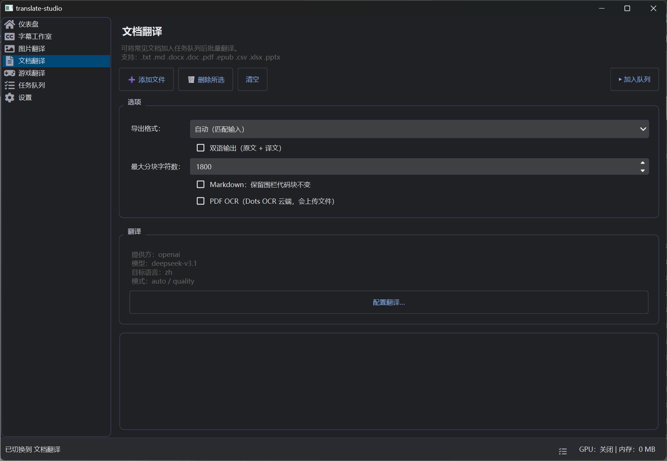
Task: Select the 文档翻译 document icon
Action: point(10,61)
